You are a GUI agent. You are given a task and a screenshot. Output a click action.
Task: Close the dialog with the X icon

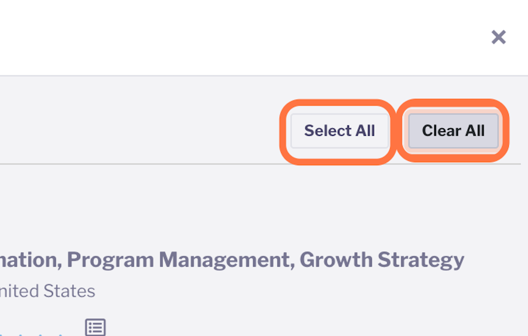point(499,37)
